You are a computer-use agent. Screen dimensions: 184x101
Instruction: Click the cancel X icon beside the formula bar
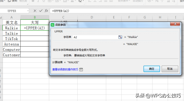coord(35,11)
